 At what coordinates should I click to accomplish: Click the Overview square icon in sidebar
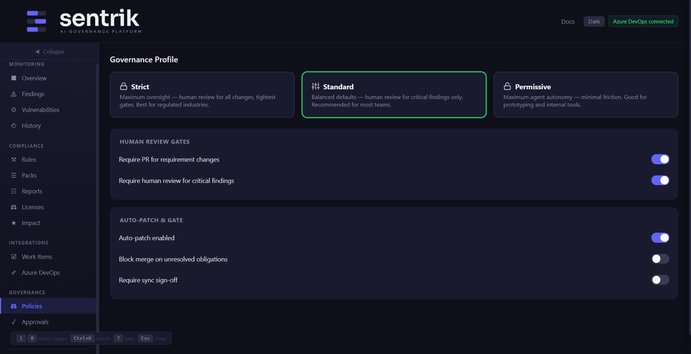(14, 78)
